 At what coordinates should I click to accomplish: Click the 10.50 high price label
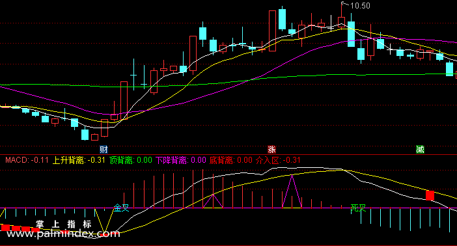[x=360, y=6]
